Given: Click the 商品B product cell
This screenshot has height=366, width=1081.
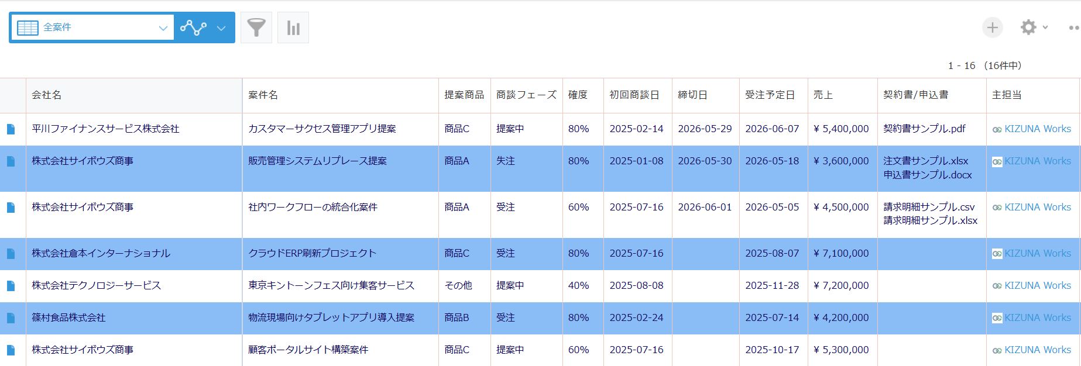Looking at the screenshot, I should pyautogui.click(x=465, y=318).
